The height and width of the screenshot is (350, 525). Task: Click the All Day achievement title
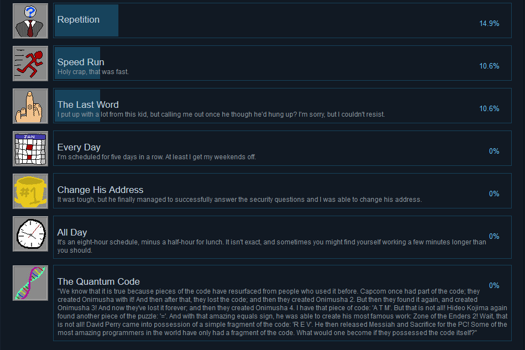pyautogui.click(x=72, y=232)
